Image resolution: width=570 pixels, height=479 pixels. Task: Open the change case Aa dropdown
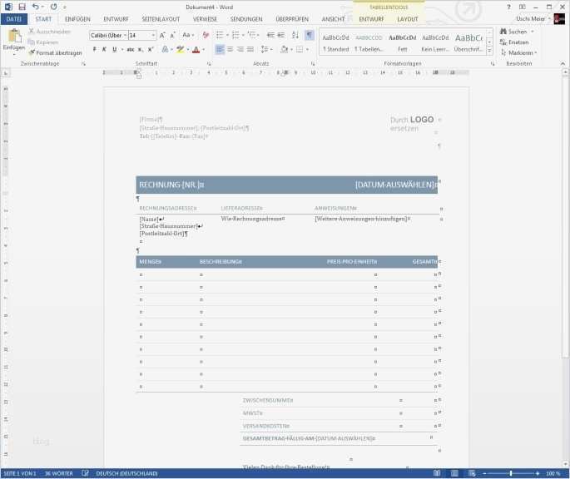(x=188, y=35)
